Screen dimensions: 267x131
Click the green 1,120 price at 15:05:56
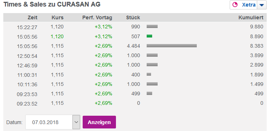(x=57, y=36)
